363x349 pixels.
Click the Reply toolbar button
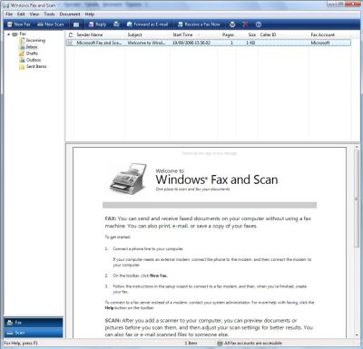coord(97,24)
